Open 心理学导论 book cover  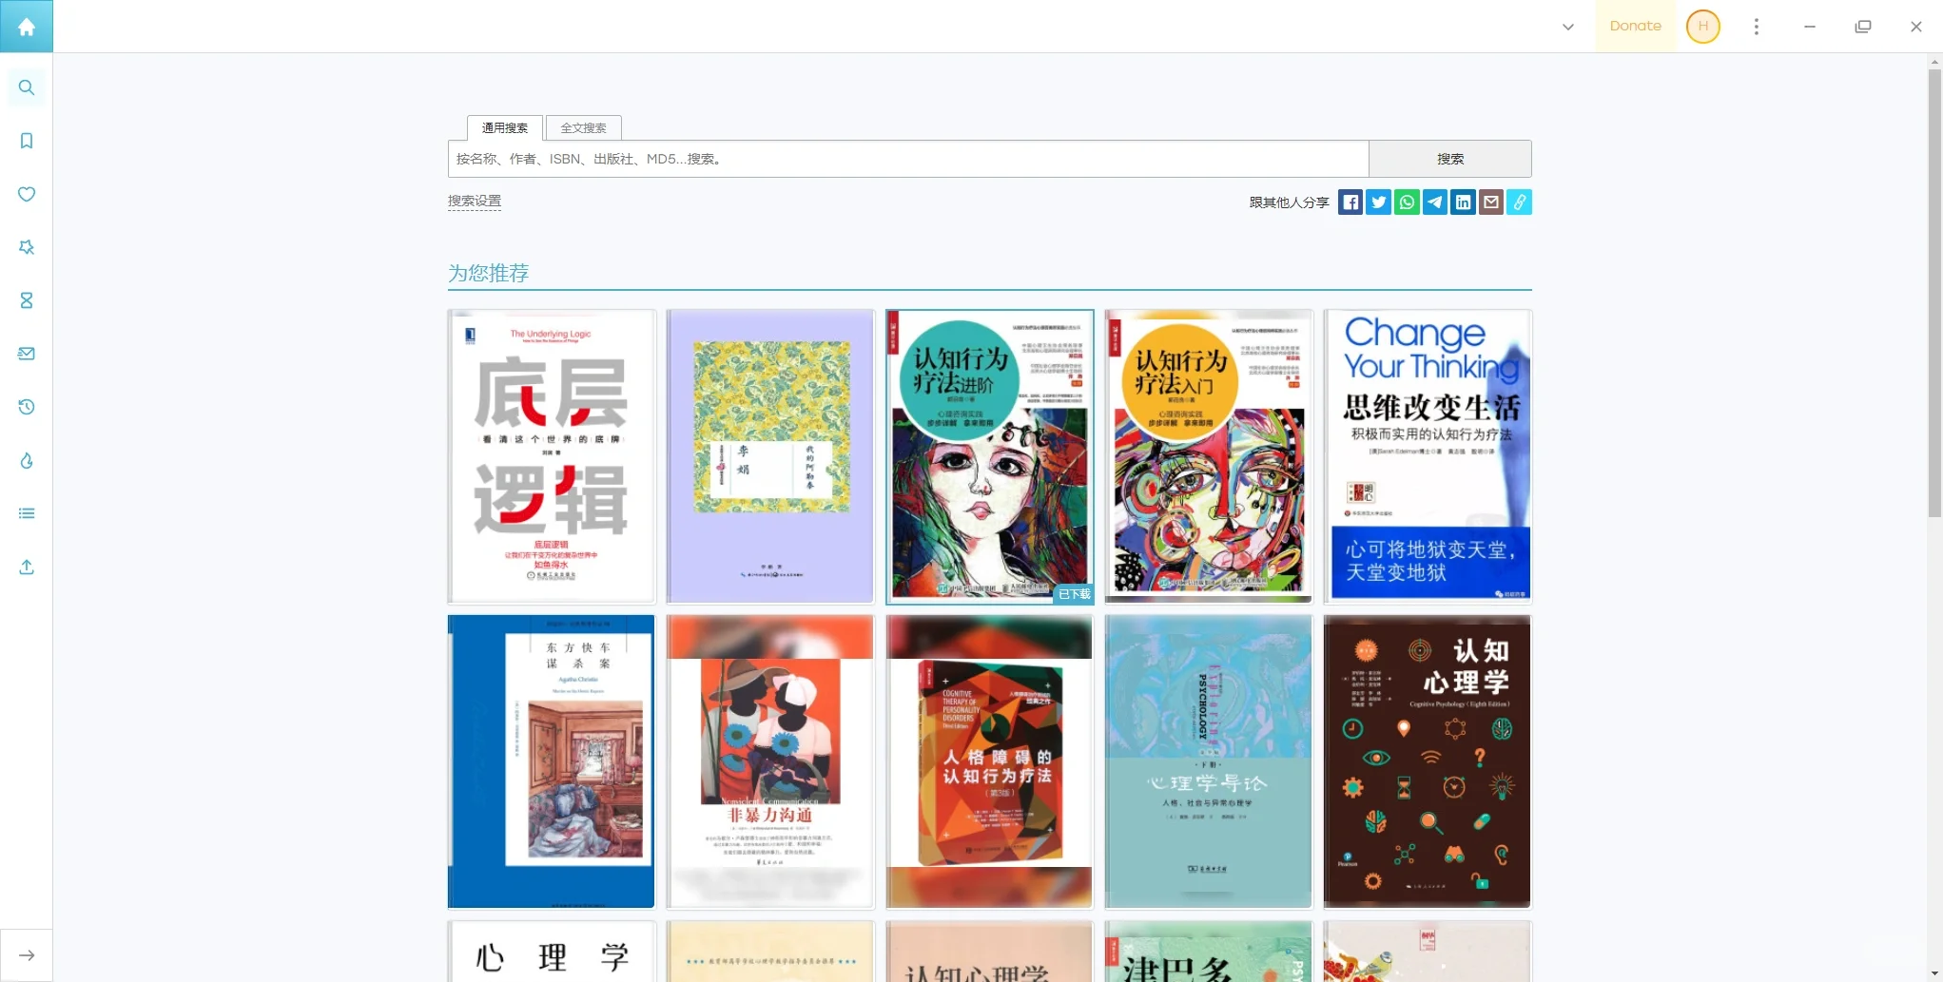point(1209,761)
